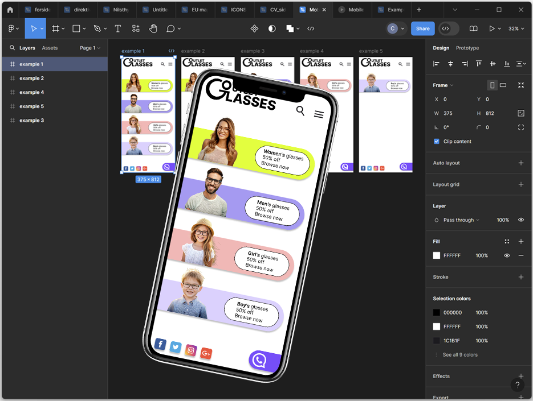Image resolution: width=533 pixels, height=401 pixels.
Task: Open the Resources tool
Action: [136, 28]
